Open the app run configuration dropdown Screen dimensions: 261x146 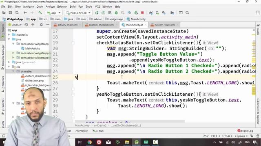pos(53,13)
